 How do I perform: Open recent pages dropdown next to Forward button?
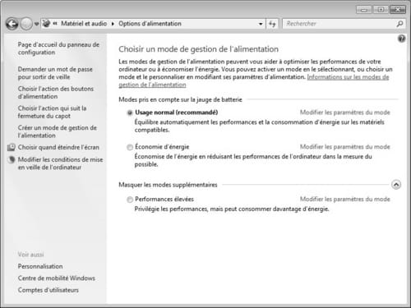(x=36, y=24)
